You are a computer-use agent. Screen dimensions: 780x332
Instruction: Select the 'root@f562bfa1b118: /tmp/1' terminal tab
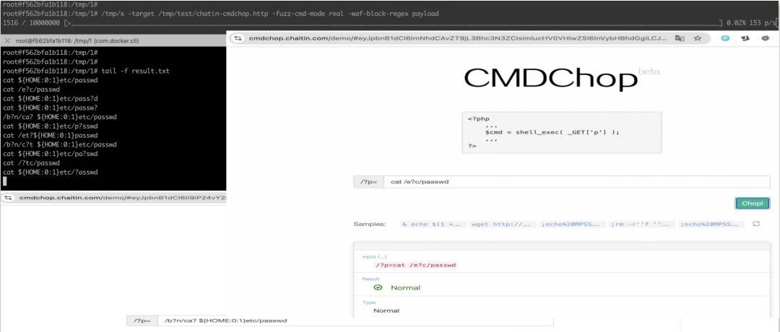tap(77, 41)
